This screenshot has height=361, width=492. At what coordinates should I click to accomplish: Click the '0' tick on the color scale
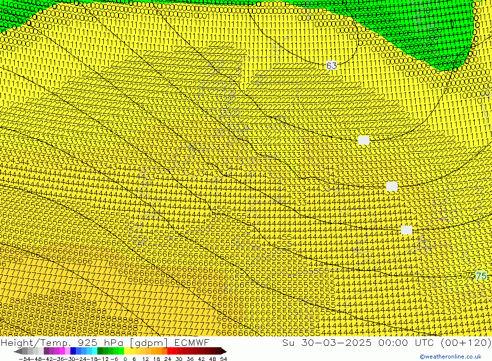[125, 359]
